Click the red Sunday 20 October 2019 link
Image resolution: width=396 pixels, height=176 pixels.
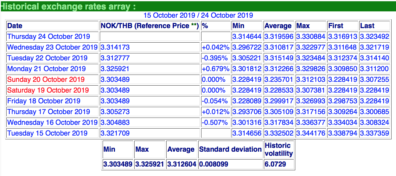click(46, 80)
